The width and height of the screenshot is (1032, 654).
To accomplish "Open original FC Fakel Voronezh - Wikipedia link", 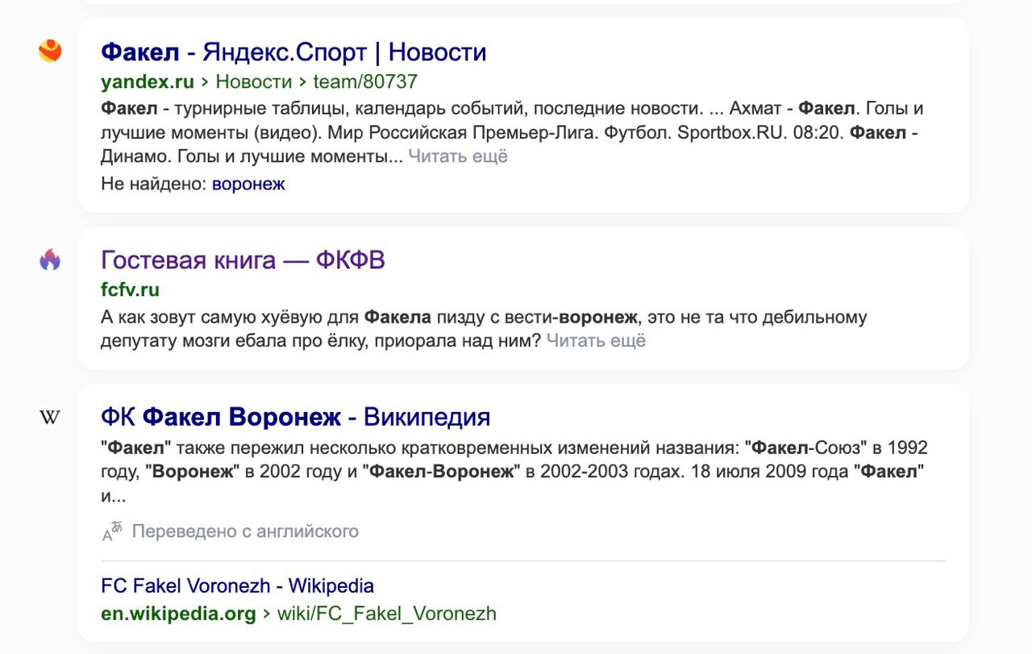I will coord(237,585).
